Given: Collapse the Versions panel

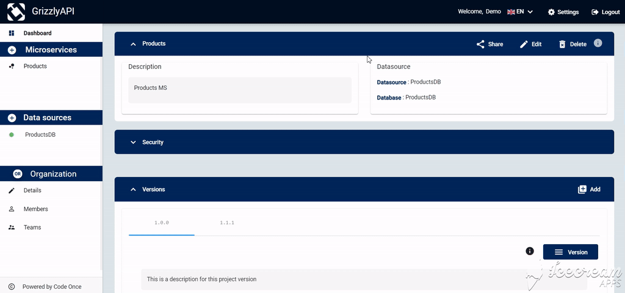Looking at the screenshot, I should coord(133,189).
